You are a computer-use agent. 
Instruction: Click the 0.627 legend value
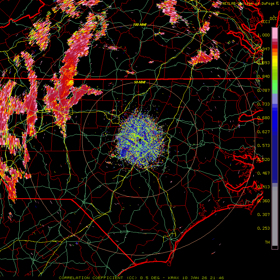[x=264, y=132]
